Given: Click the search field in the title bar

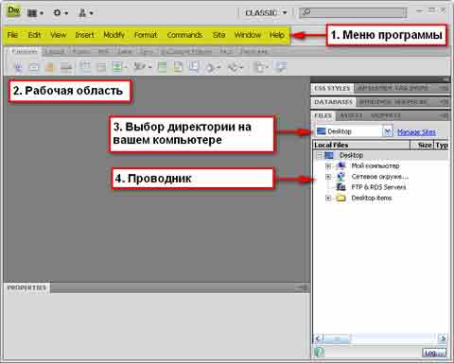Looking at the screenshot, I should tap(353, 12).
